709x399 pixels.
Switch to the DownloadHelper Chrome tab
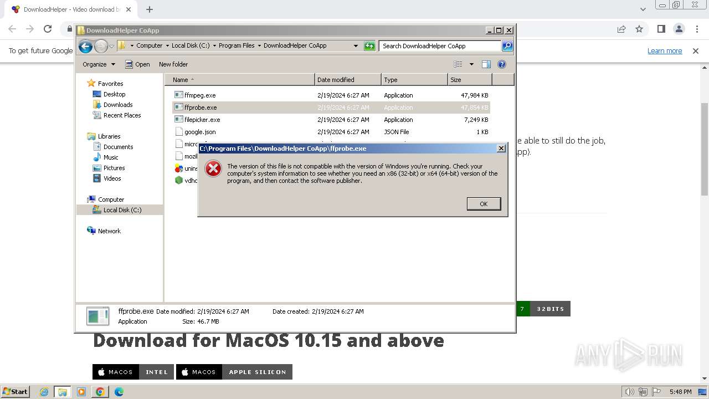coord(71,9)
